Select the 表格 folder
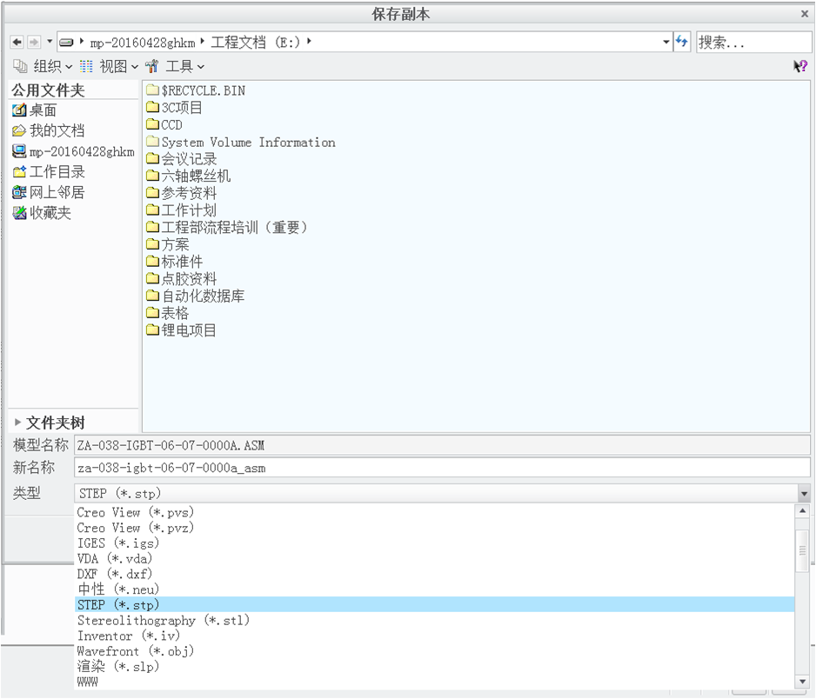Screen dimensions: 816x699 168,313
